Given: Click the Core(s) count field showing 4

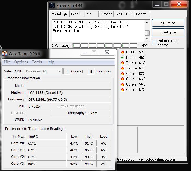Looking at the screenshot, I should pos(67,71).
